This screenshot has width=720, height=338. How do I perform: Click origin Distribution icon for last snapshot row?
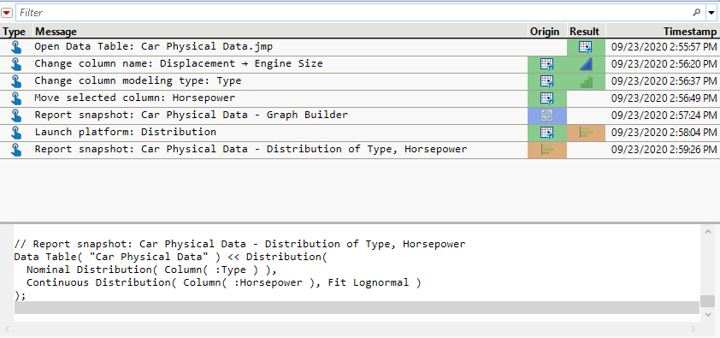[547, 149]
